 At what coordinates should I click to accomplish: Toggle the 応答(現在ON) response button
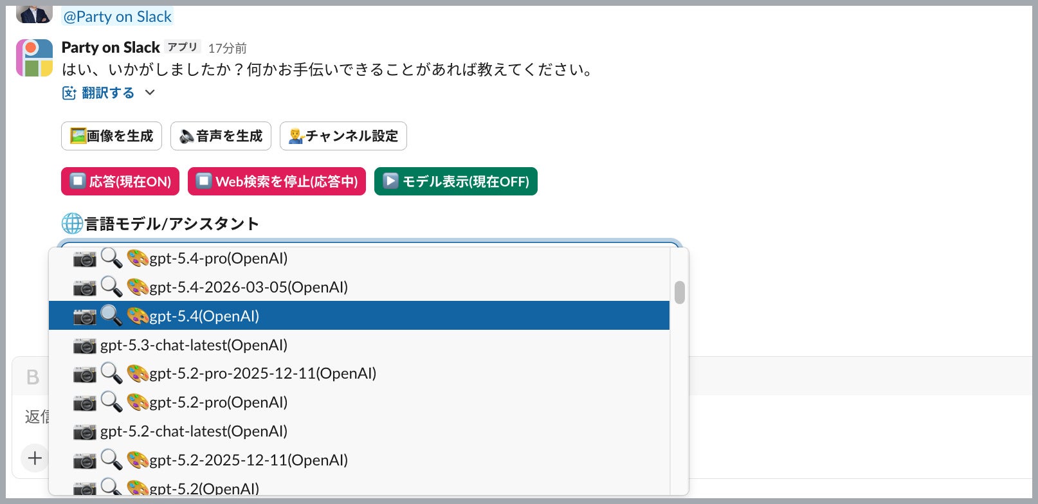[x=120, y=181]
